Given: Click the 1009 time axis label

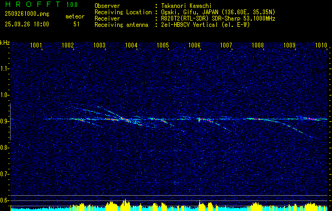Looking at the screenshot, I should pyautogui.click(x=289, y=45).
